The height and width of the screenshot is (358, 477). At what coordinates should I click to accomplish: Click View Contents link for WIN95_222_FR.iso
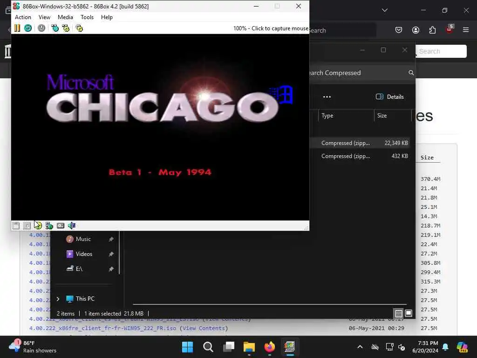point(204,328)
